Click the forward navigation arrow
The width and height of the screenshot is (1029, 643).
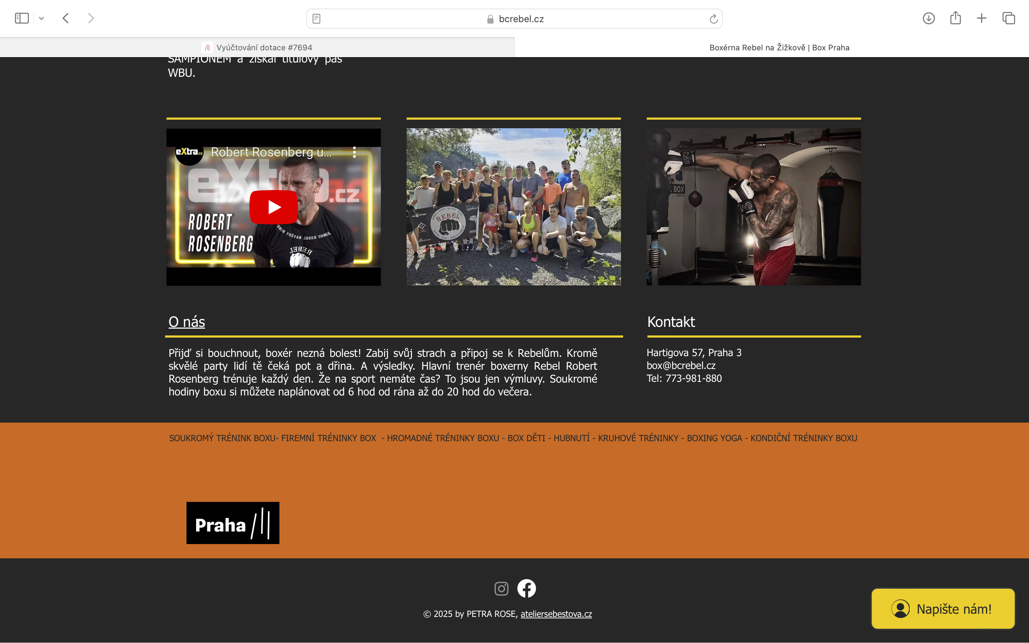pos(90,18)
